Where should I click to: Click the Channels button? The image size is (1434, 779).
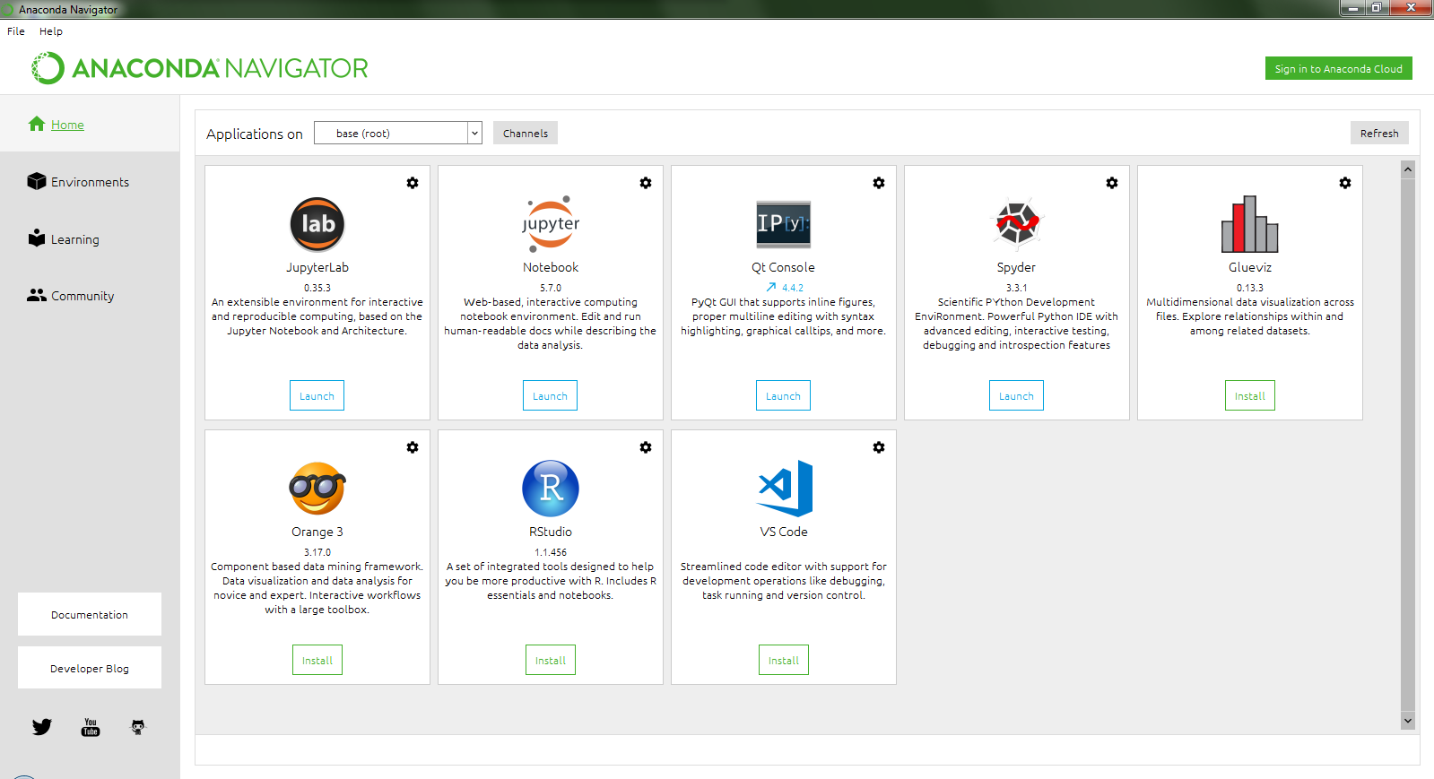526,133
